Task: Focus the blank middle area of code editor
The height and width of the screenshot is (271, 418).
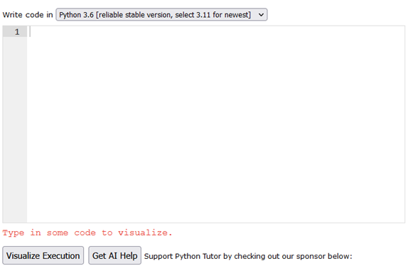Action: click(215, 125)
